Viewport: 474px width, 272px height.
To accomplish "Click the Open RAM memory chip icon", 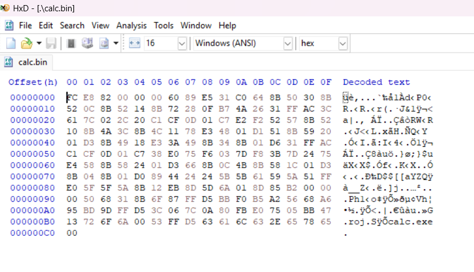I will click(x=71, y=43).
